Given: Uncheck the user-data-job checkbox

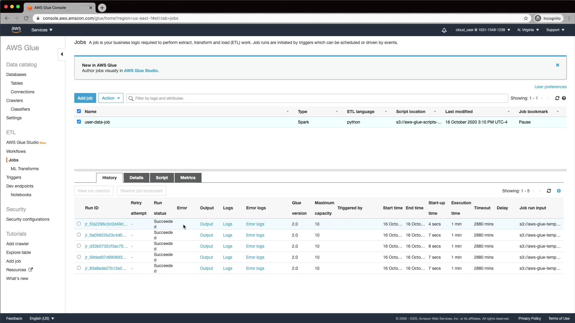Looking at the screenshot, I should (x=79, y=122).
